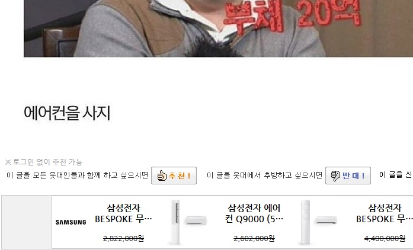Click the 2,602,000원 strikethrough price
The width and height of the screenshot is (413, 250).
(254, 238)
